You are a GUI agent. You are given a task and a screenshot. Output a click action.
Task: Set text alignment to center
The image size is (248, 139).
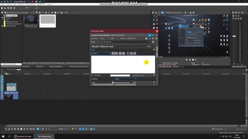pyautogui.click(x=131, y=53)
